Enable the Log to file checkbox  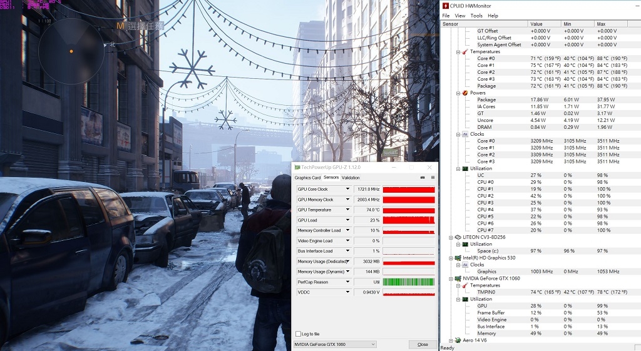pos(299,334)
